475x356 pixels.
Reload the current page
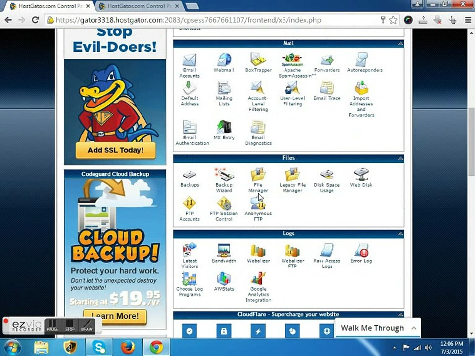click(x=35, y=20)
